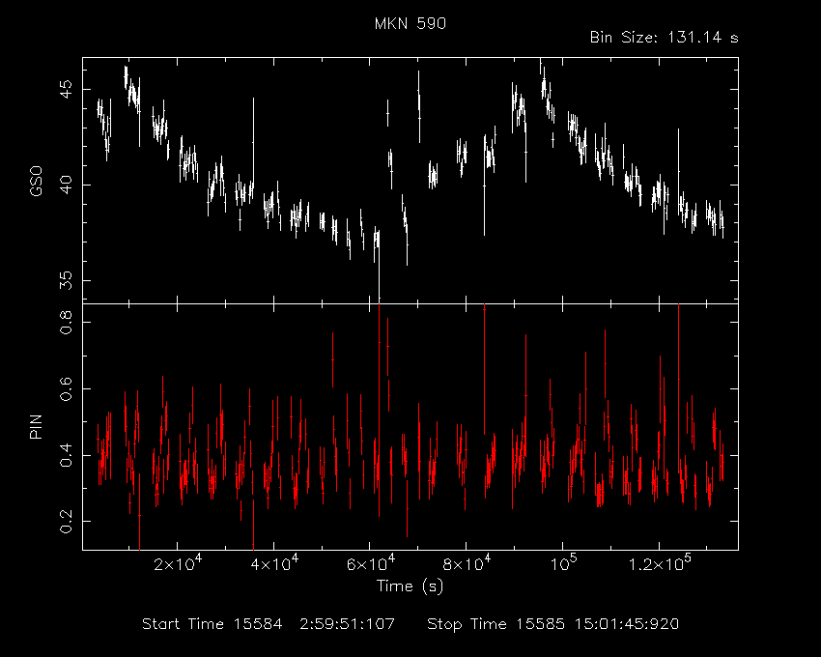Click the GSO y-axis value "45"
This screenshot has width=821, height=657.
coord(66,89)
